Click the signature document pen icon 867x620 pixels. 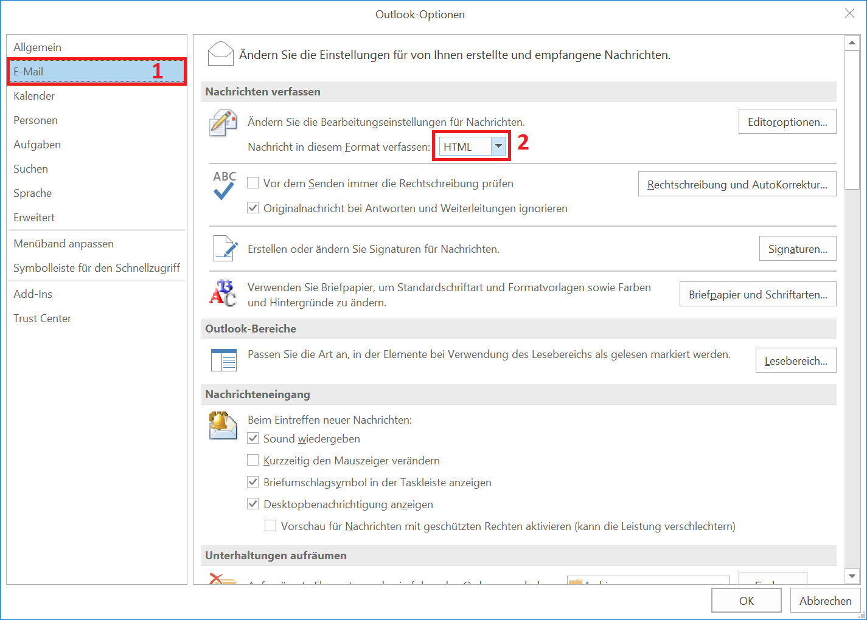225,249
